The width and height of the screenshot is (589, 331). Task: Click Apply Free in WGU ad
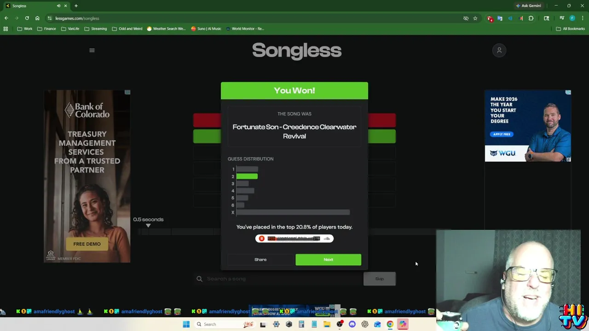(501, 134)
